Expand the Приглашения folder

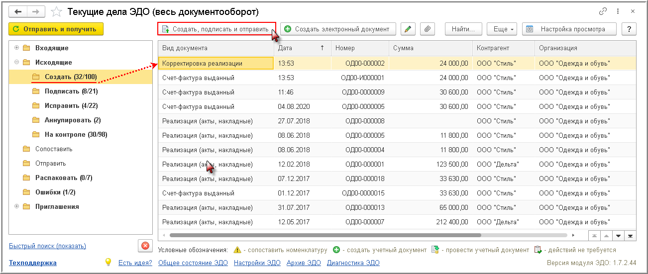[17, 207]
